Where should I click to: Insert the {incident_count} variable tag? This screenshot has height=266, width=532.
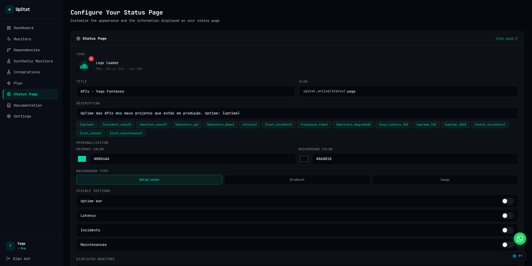point(117,125)
